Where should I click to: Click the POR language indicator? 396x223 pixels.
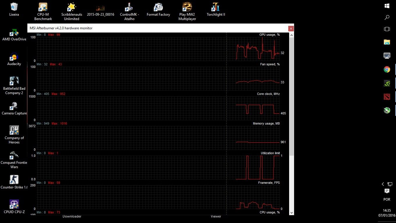387,199
